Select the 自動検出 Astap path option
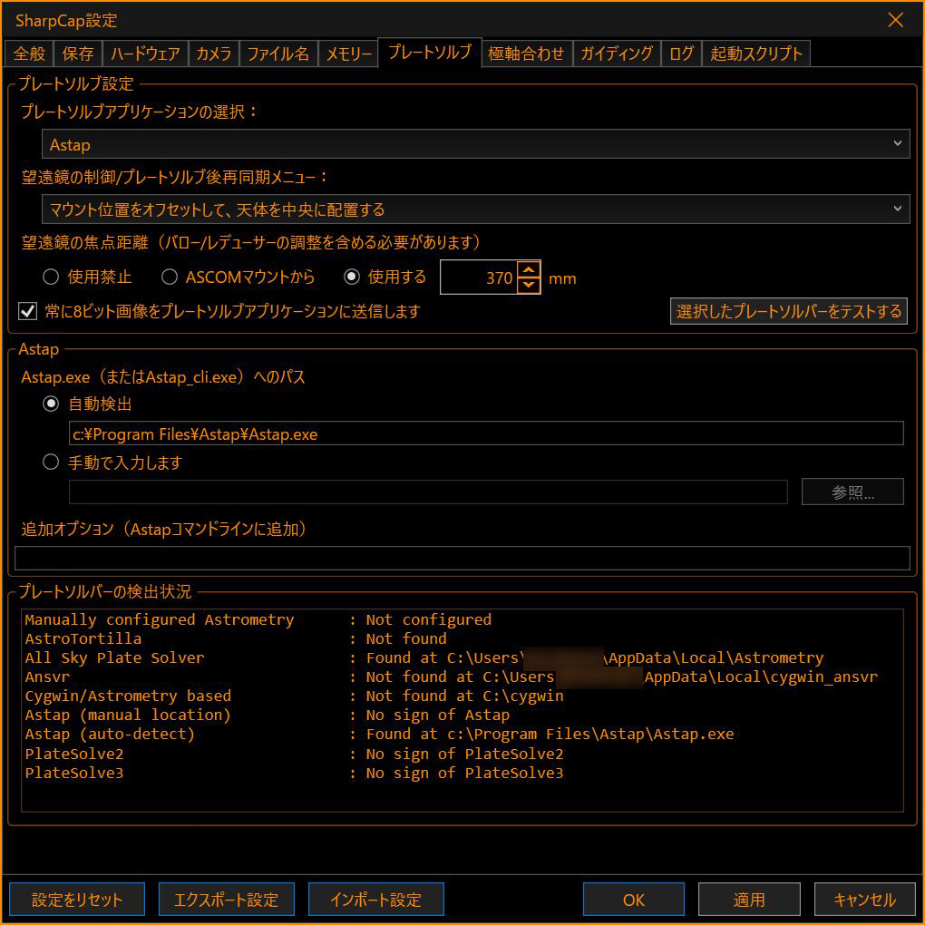This screenshot has width=925, height=925. (87, 404)
